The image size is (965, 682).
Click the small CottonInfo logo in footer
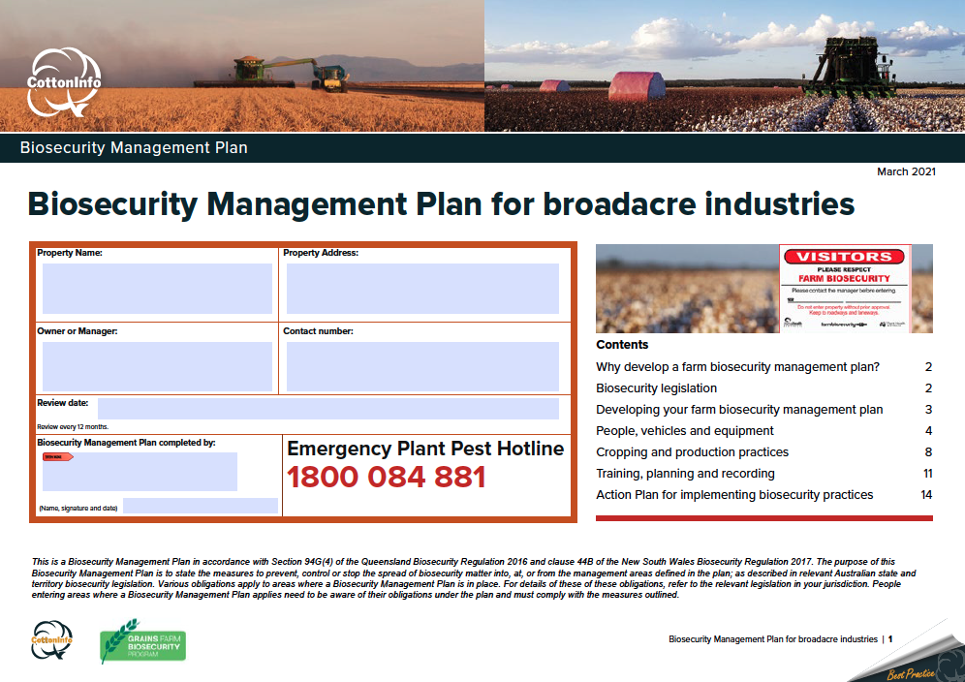tap(51, 643)
